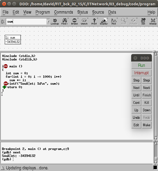Click the gdb console scrollbar down arrow
This screenshot has height=171, width=158.
point(156,162)
